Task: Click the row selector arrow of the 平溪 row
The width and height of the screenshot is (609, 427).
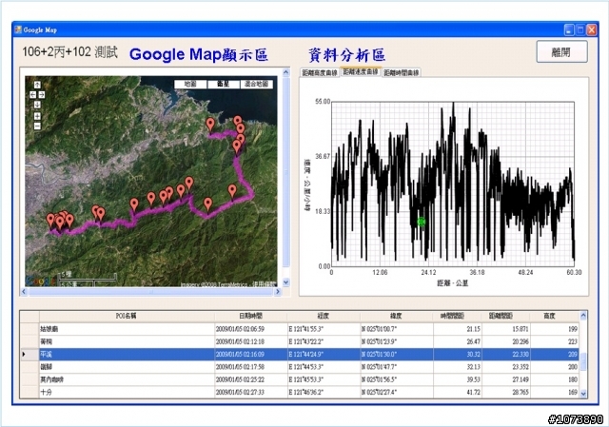Action: click(24, 355)
